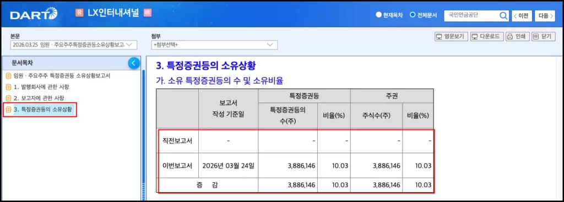Collapse document outline with blue arrow

tap(134, 63)
